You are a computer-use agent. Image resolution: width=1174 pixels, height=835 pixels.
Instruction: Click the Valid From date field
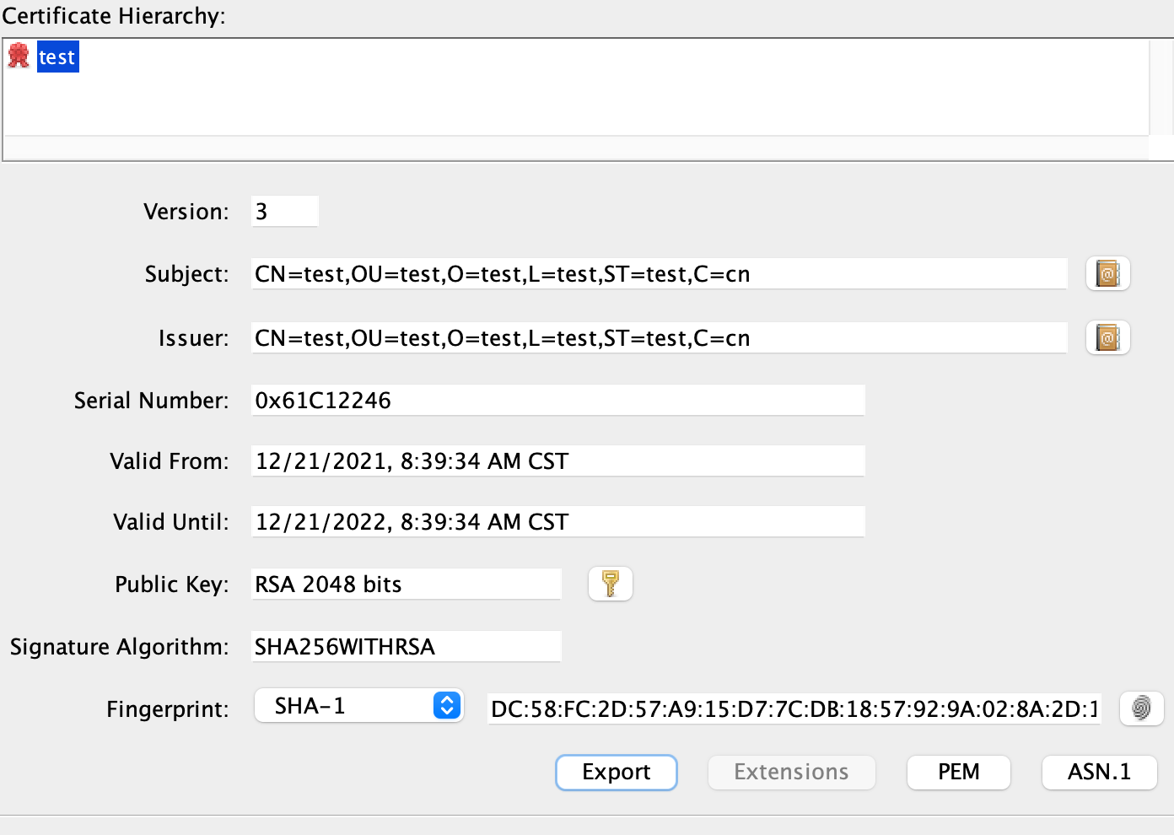[557, 461]
